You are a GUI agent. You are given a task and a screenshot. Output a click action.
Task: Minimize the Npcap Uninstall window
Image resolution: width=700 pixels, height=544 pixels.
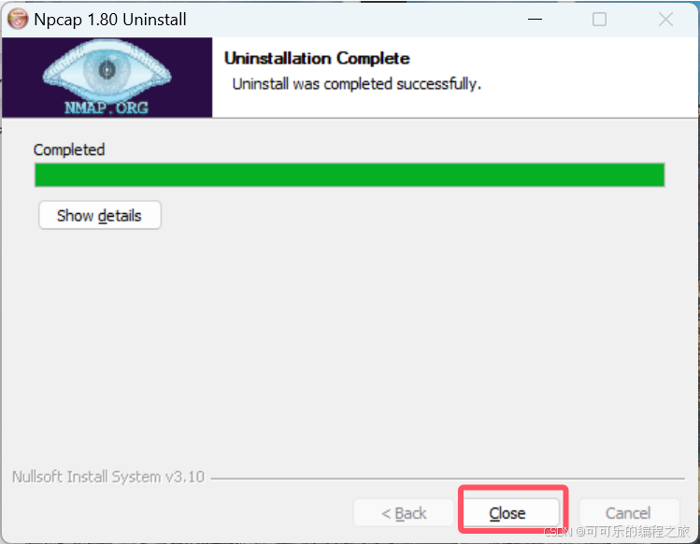point(535,20)
